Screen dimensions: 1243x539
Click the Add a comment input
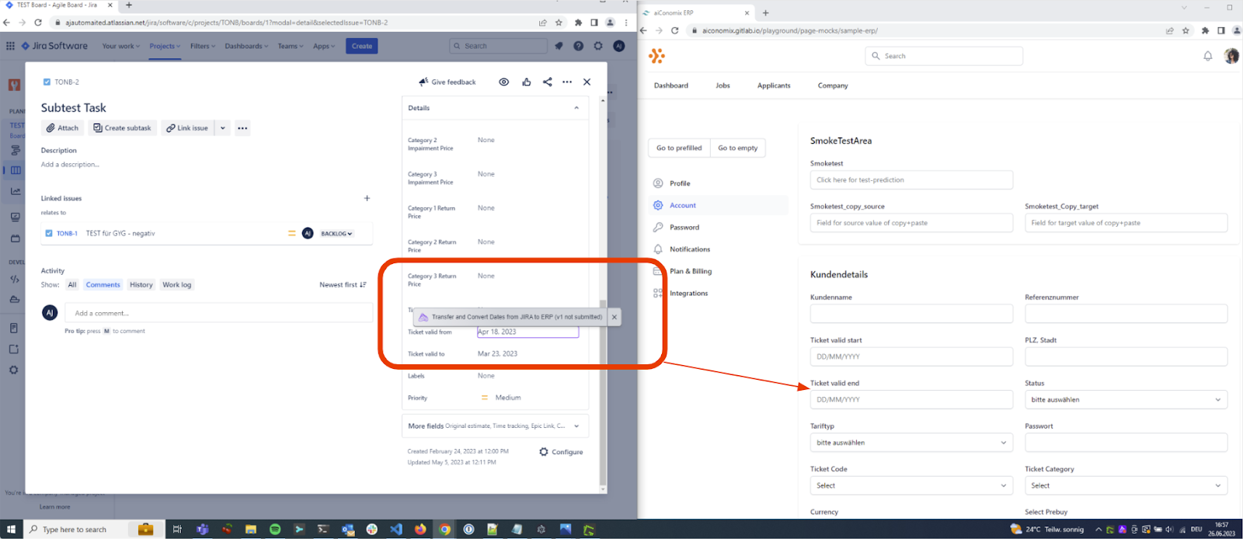click(218, 313)
